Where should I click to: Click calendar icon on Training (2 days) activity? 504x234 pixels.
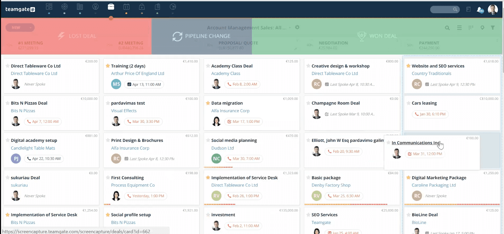[x=129, y=84]
